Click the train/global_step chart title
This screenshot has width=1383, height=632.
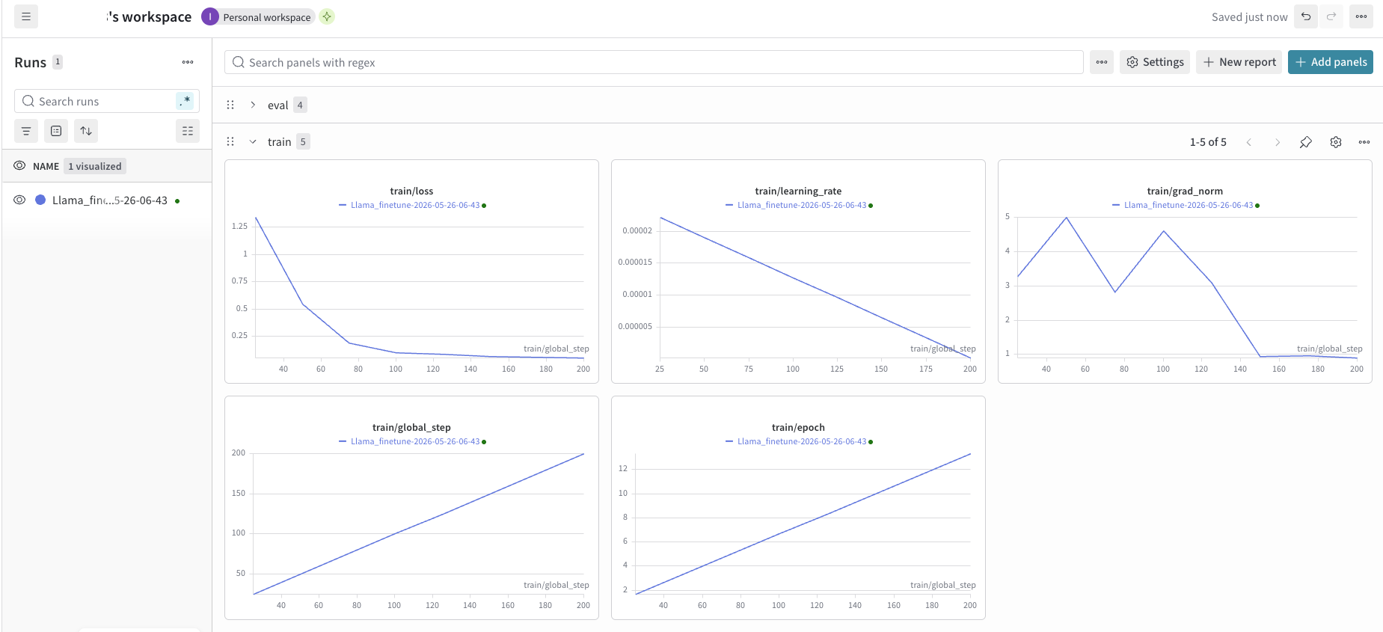[x=411, y=427]
